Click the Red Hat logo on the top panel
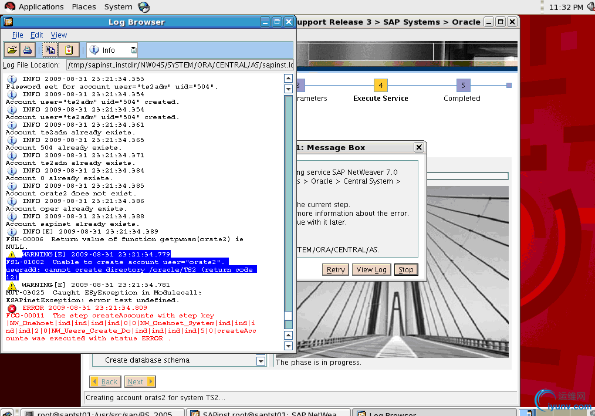This screenshot has width=595, height=416. (9, 6)
